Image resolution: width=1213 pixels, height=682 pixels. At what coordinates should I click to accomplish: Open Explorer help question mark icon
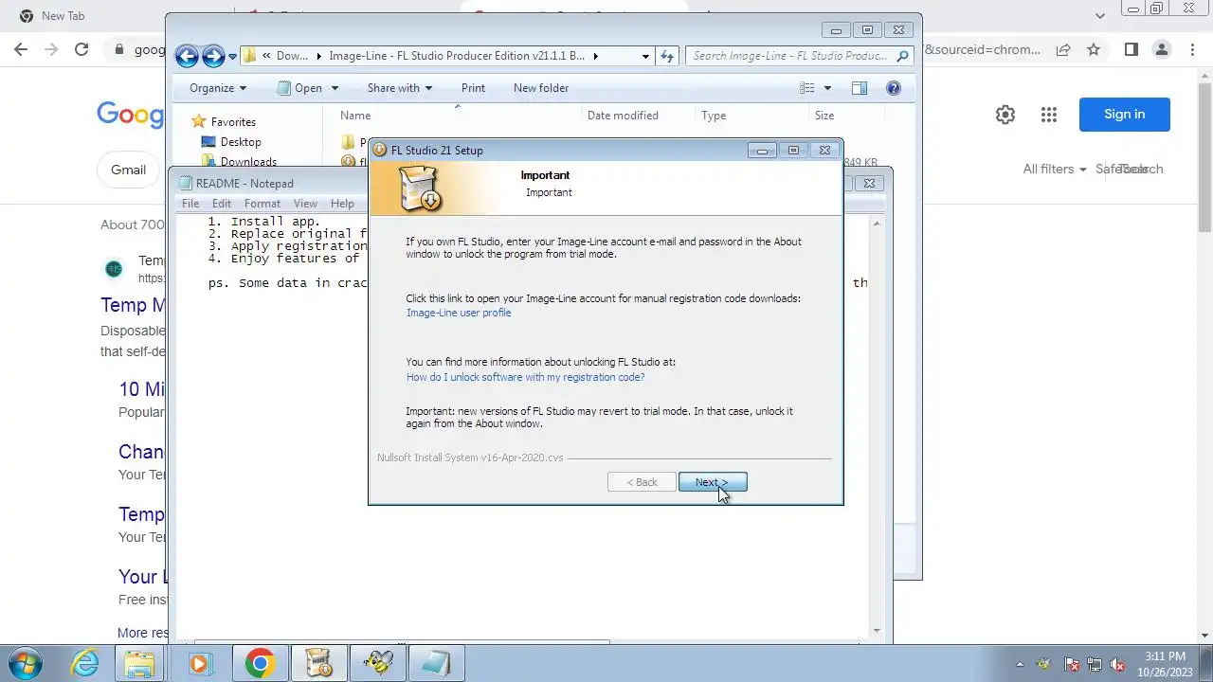click(x=893, y=88)
